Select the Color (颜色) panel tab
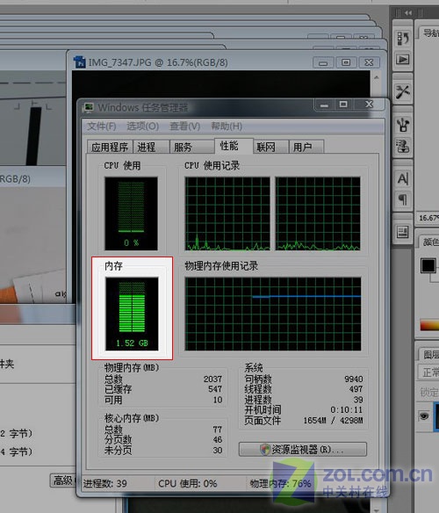The image size is (439, 513). [430, 242]
